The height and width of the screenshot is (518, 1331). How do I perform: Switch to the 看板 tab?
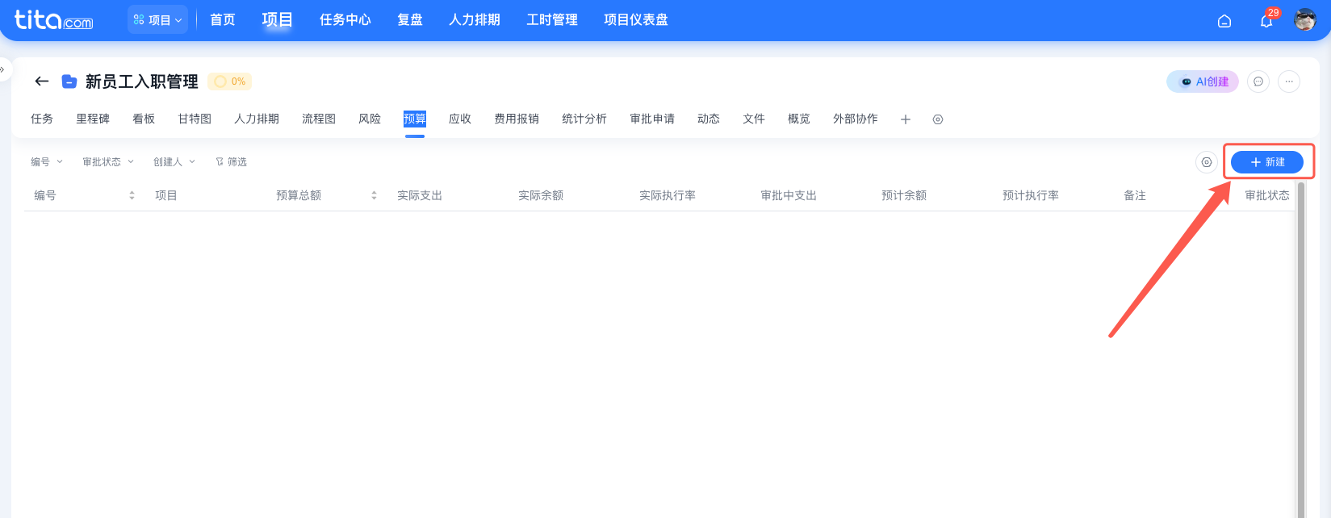pyautogui.click(x=144, y=119)
